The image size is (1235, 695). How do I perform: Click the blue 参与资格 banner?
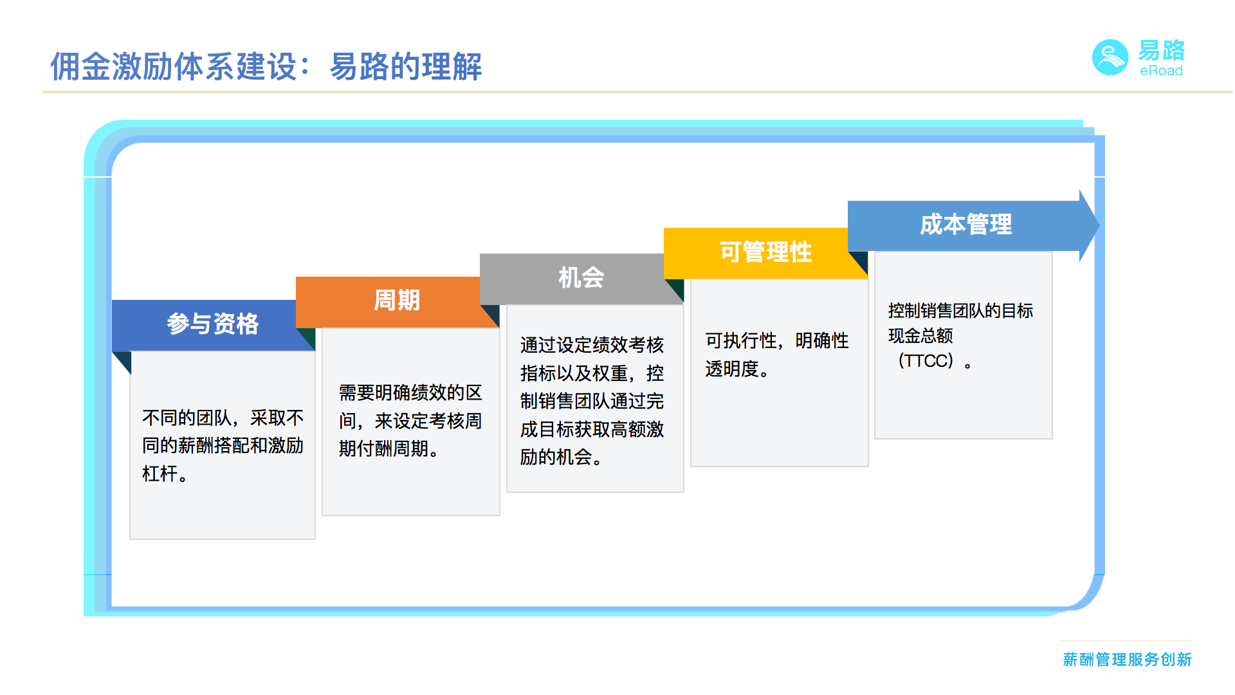click(212, 324)
